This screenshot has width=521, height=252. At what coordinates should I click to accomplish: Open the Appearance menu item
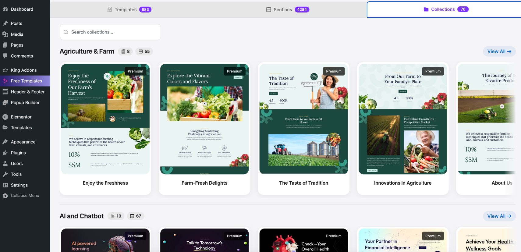25,142
